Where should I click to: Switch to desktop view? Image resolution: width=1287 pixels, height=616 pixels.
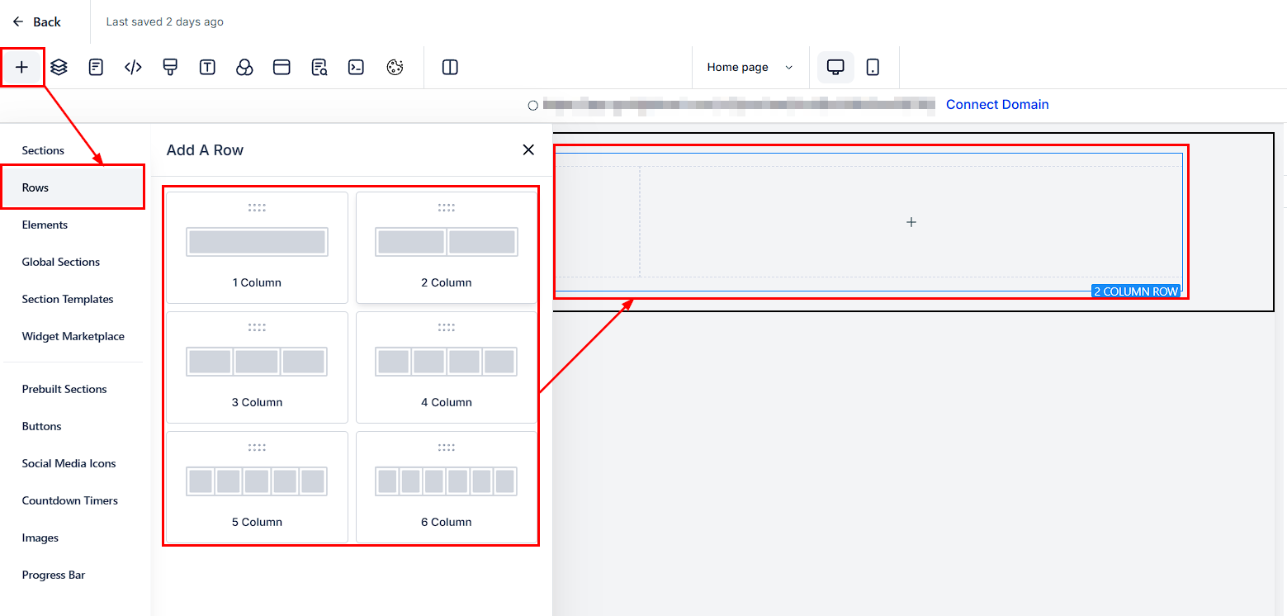pyautogui.click(x=835, y=67)
